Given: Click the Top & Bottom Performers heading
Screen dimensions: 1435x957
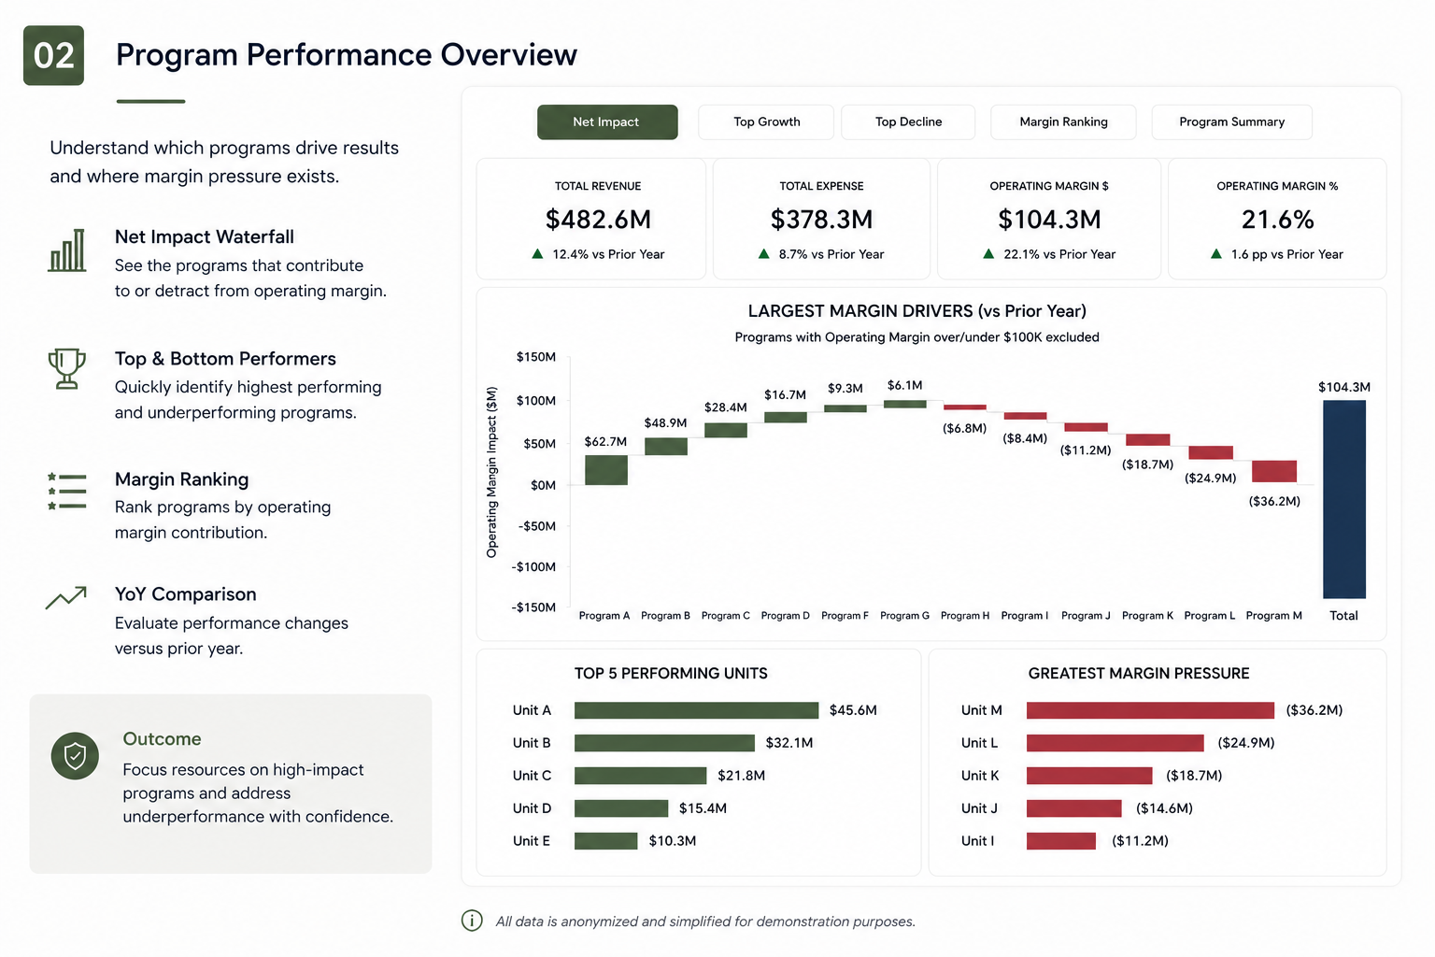Looking at the screenshot, I should (x=225, y=359).
